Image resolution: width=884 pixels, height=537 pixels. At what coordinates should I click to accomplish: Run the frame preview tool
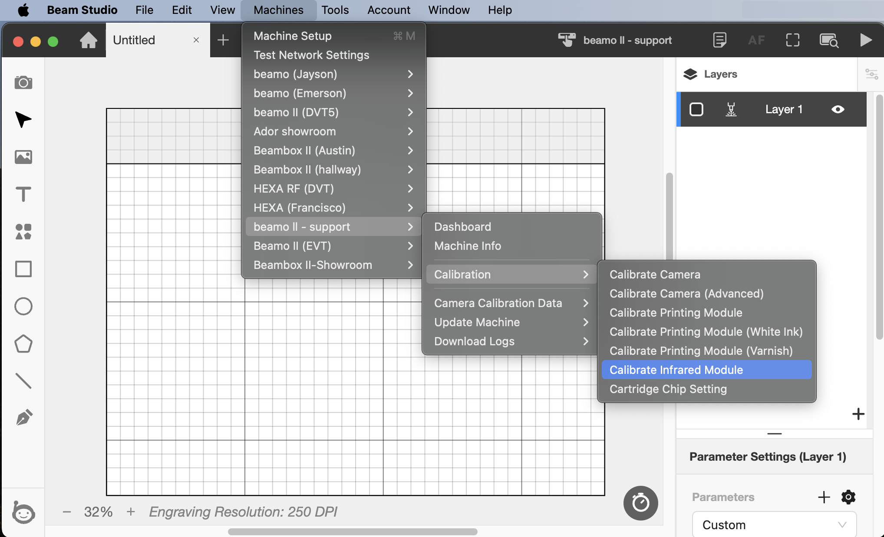tap(793, 40)
